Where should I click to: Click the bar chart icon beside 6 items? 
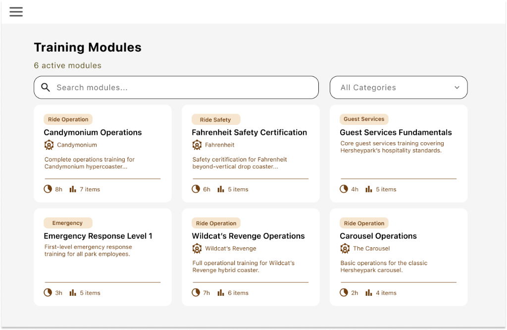(221, 292)
